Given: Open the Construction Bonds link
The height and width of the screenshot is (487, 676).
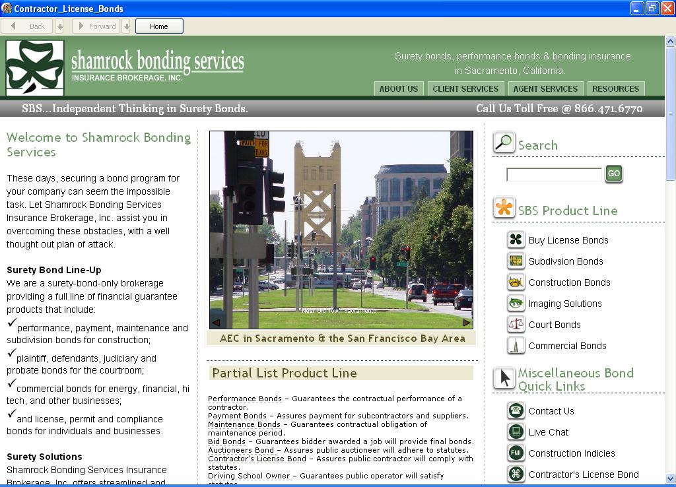Looking at the screenshot, I should click(x=570, y=282).
